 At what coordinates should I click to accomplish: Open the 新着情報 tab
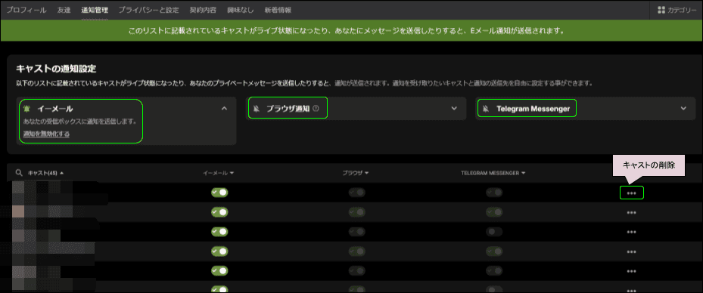[278, 10]
